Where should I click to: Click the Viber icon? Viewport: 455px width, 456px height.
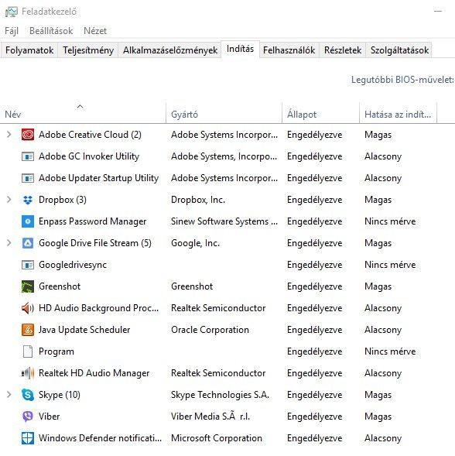coord(28,417)
